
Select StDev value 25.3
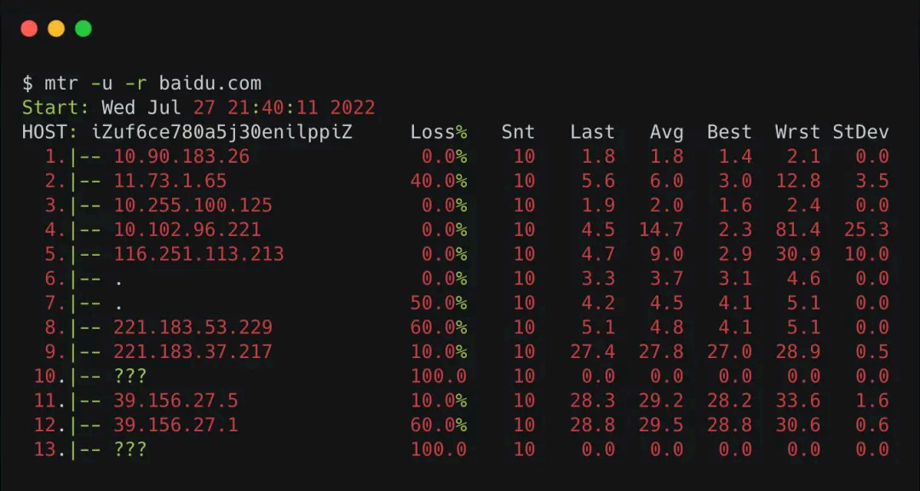[866, 229]
